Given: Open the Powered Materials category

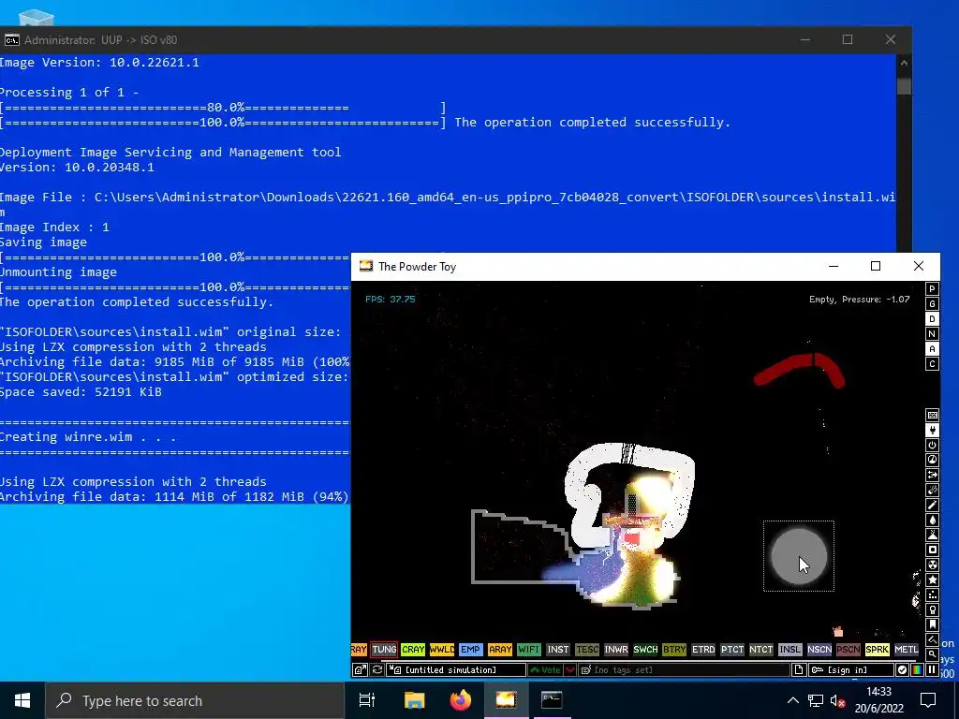Looking at the screenshot, I should click(932, 445).
